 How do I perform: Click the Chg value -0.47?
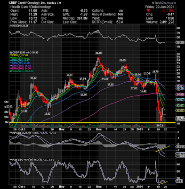pos(170,15)
